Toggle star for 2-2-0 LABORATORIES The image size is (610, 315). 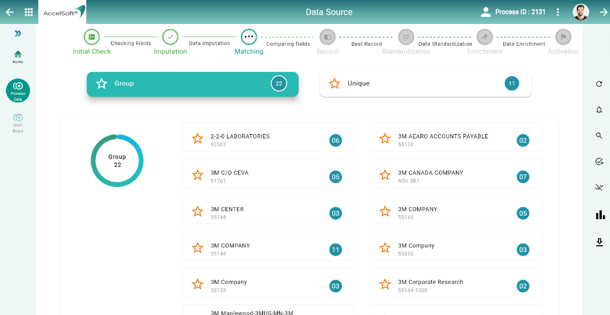(198, 140)
